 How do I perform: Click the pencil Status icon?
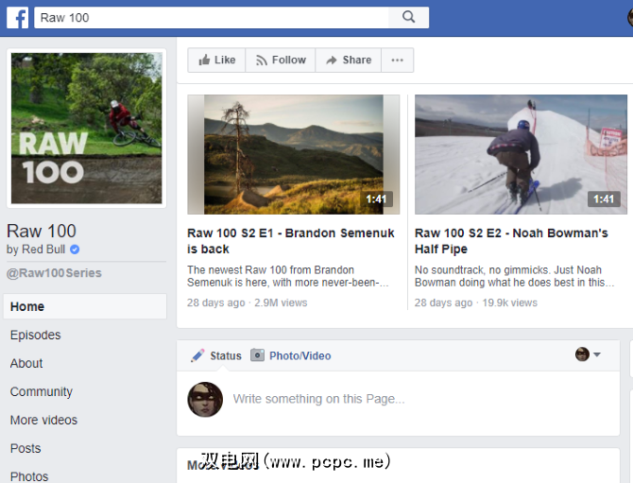point(197,355)
